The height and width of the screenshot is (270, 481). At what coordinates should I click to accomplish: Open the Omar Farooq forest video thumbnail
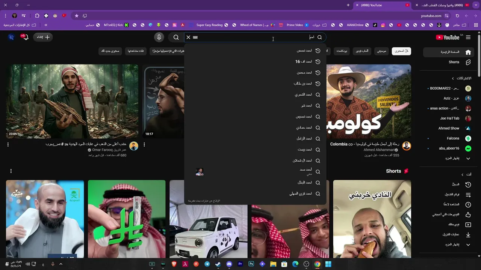73,101
